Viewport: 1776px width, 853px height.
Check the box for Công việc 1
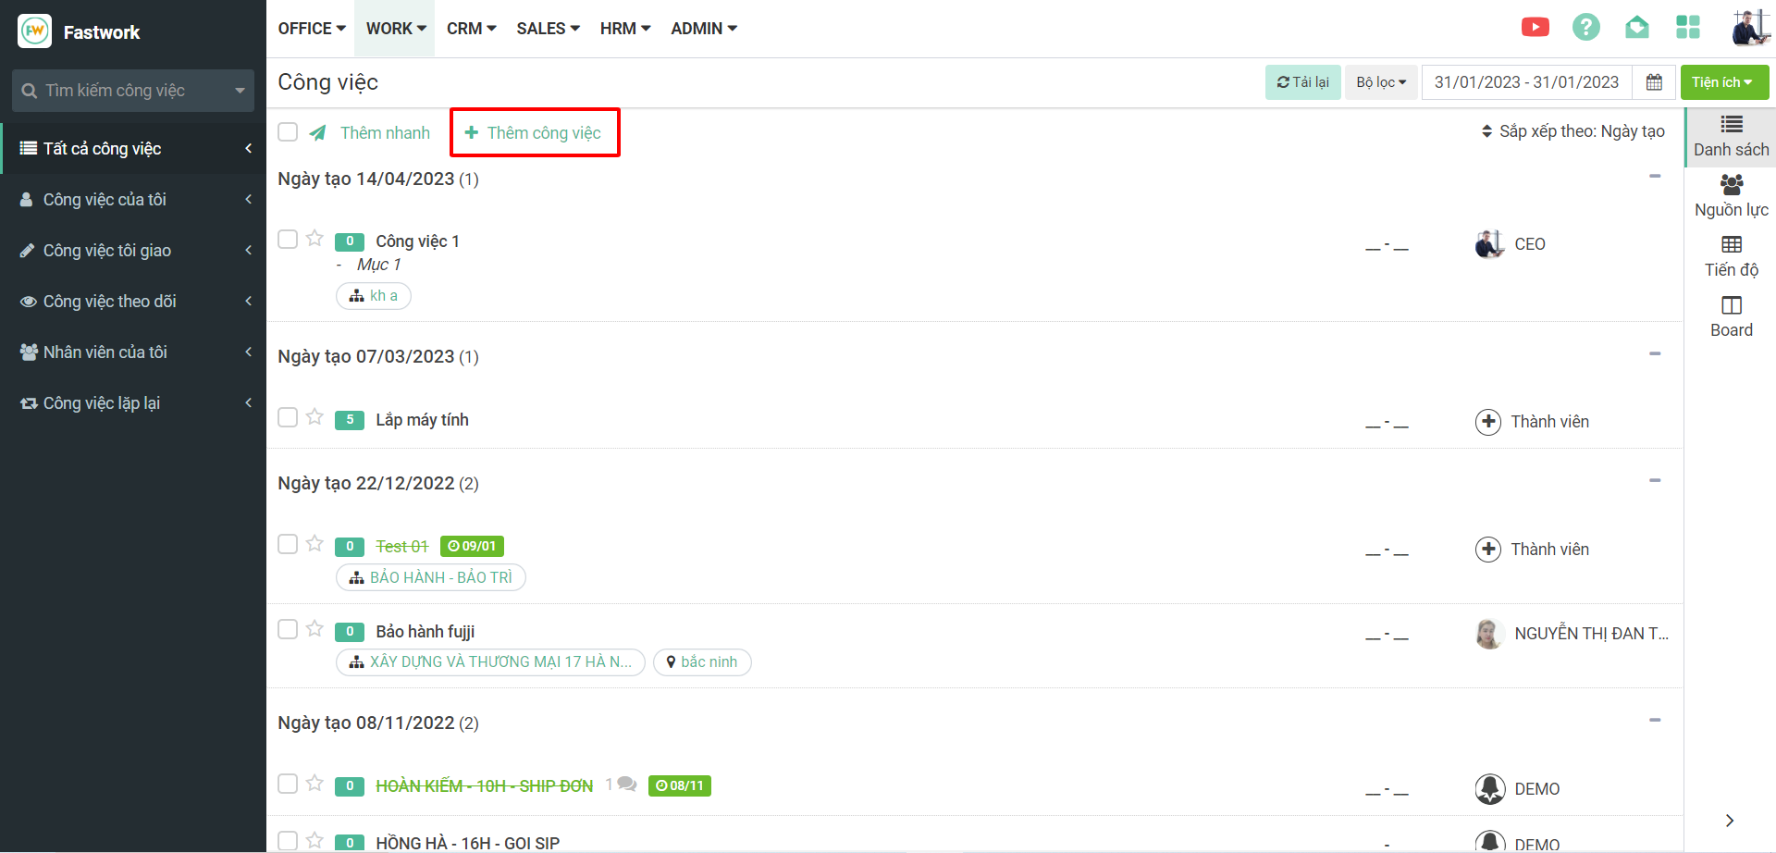(288, 240)
